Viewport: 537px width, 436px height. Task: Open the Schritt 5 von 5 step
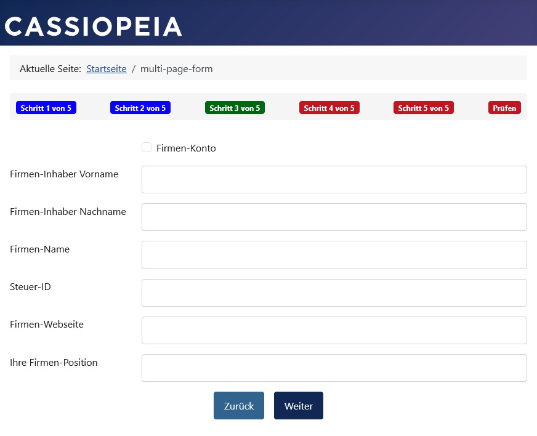pyautogui.click(x=424, y=108)
